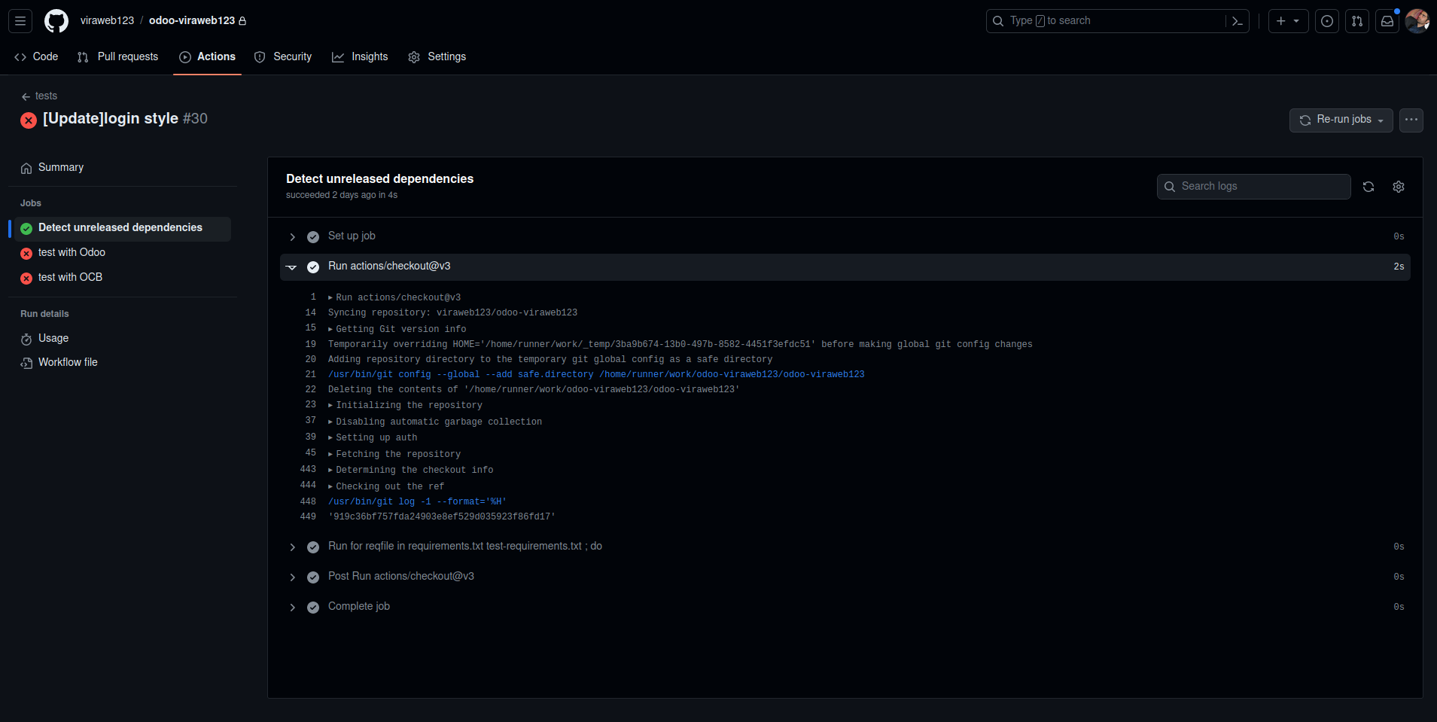Click the viraweb123 owner link

(107, 20)
